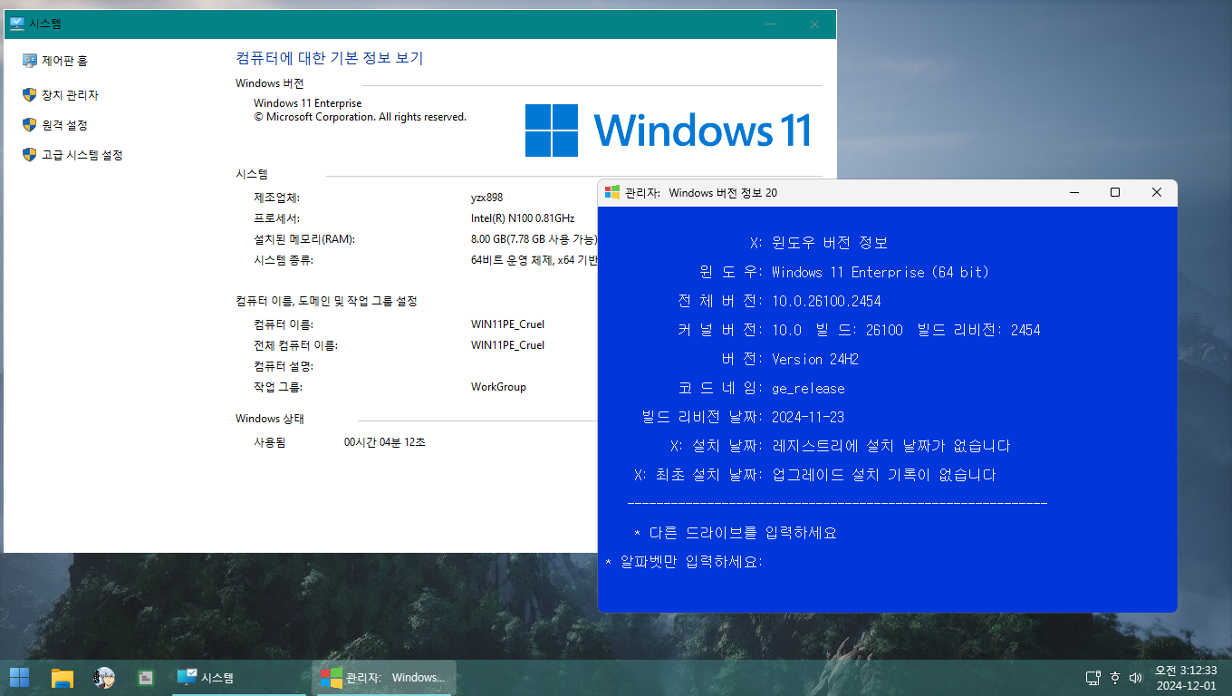Click the 프로세서 label
1232x696 pixels.
tap(276, 218)
